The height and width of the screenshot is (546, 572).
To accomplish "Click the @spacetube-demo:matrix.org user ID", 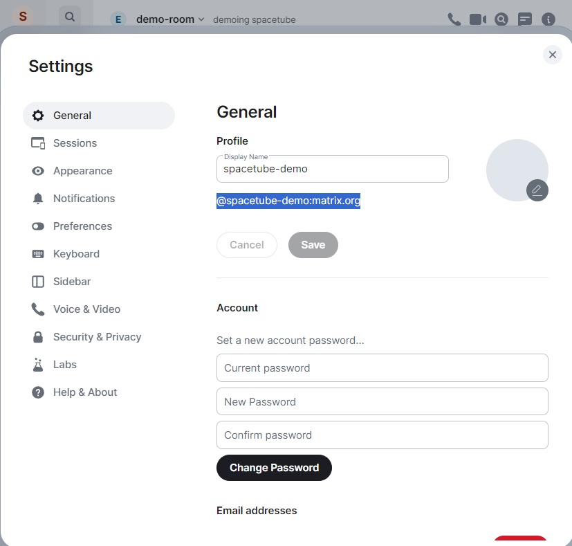I will 288,201.
